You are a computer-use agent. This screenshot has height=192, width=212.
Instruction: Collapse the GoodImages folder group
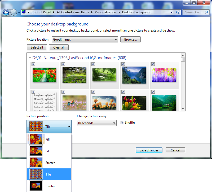29,58
